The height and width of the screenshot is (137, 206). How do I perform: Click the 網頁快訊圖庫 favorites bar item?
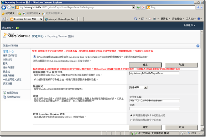pos(52,13)
